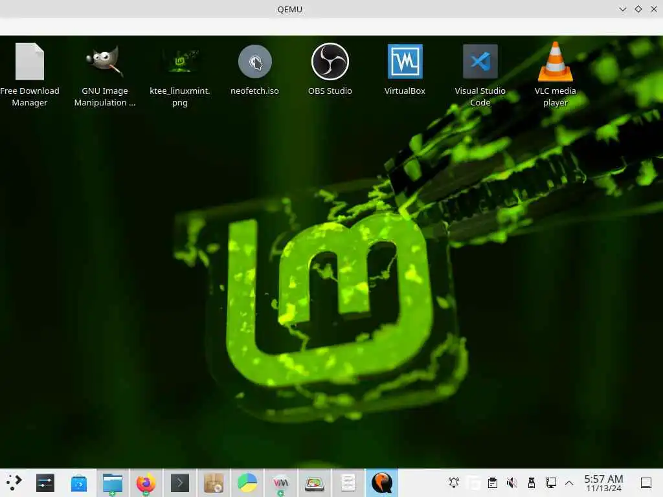Image resolution: width=663 pixels, height=497 pixels.
Task: Open the network connections tray icon
Action: tap(550, 483)
